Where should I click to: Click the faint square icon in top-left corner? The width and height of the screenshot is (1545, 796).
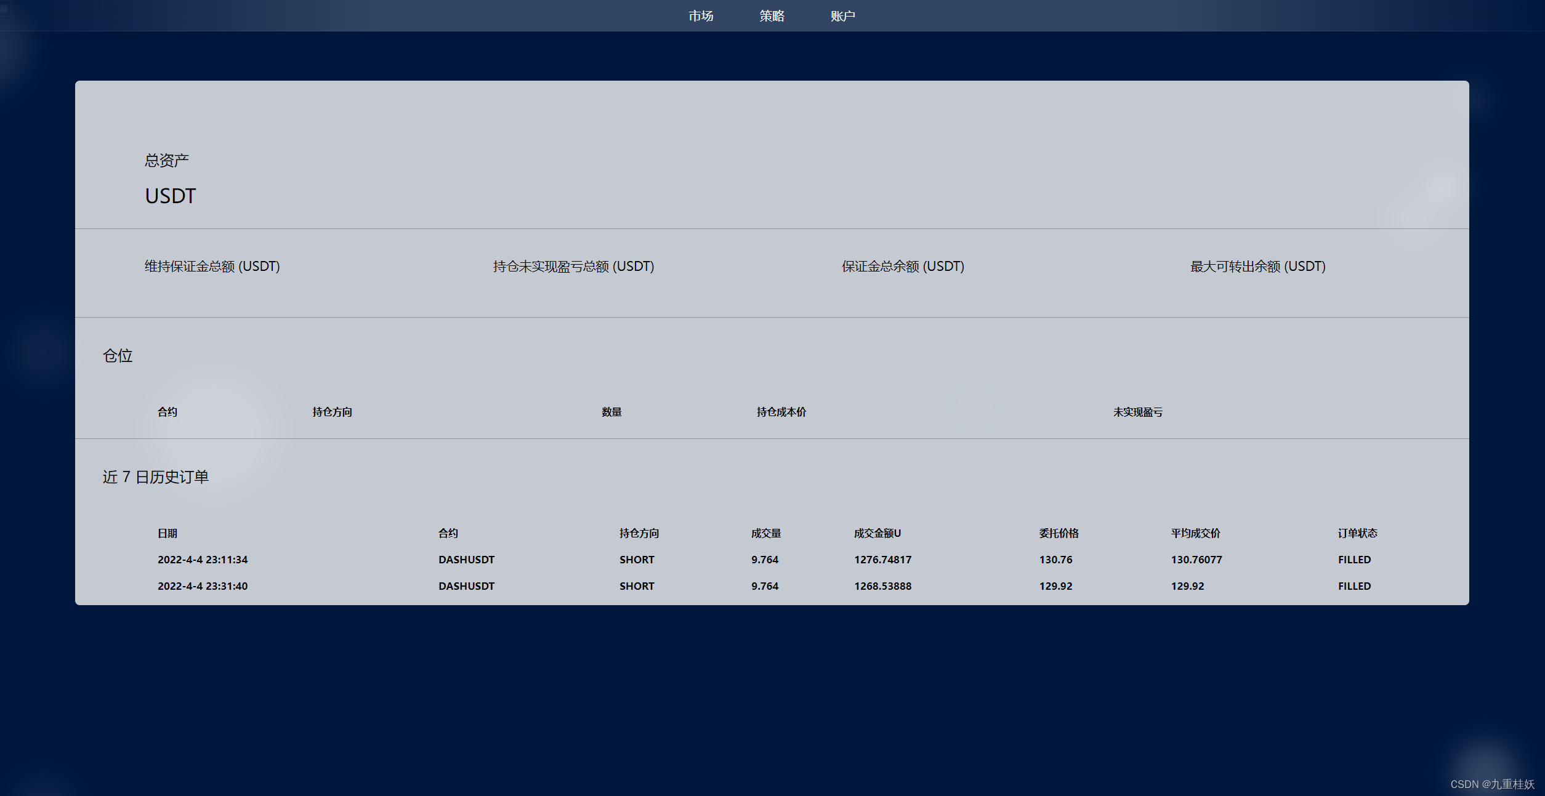pos(5,8)
